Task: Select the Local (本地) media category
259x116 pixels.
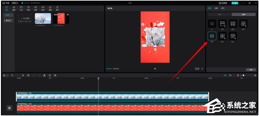Action: point(8,15)
